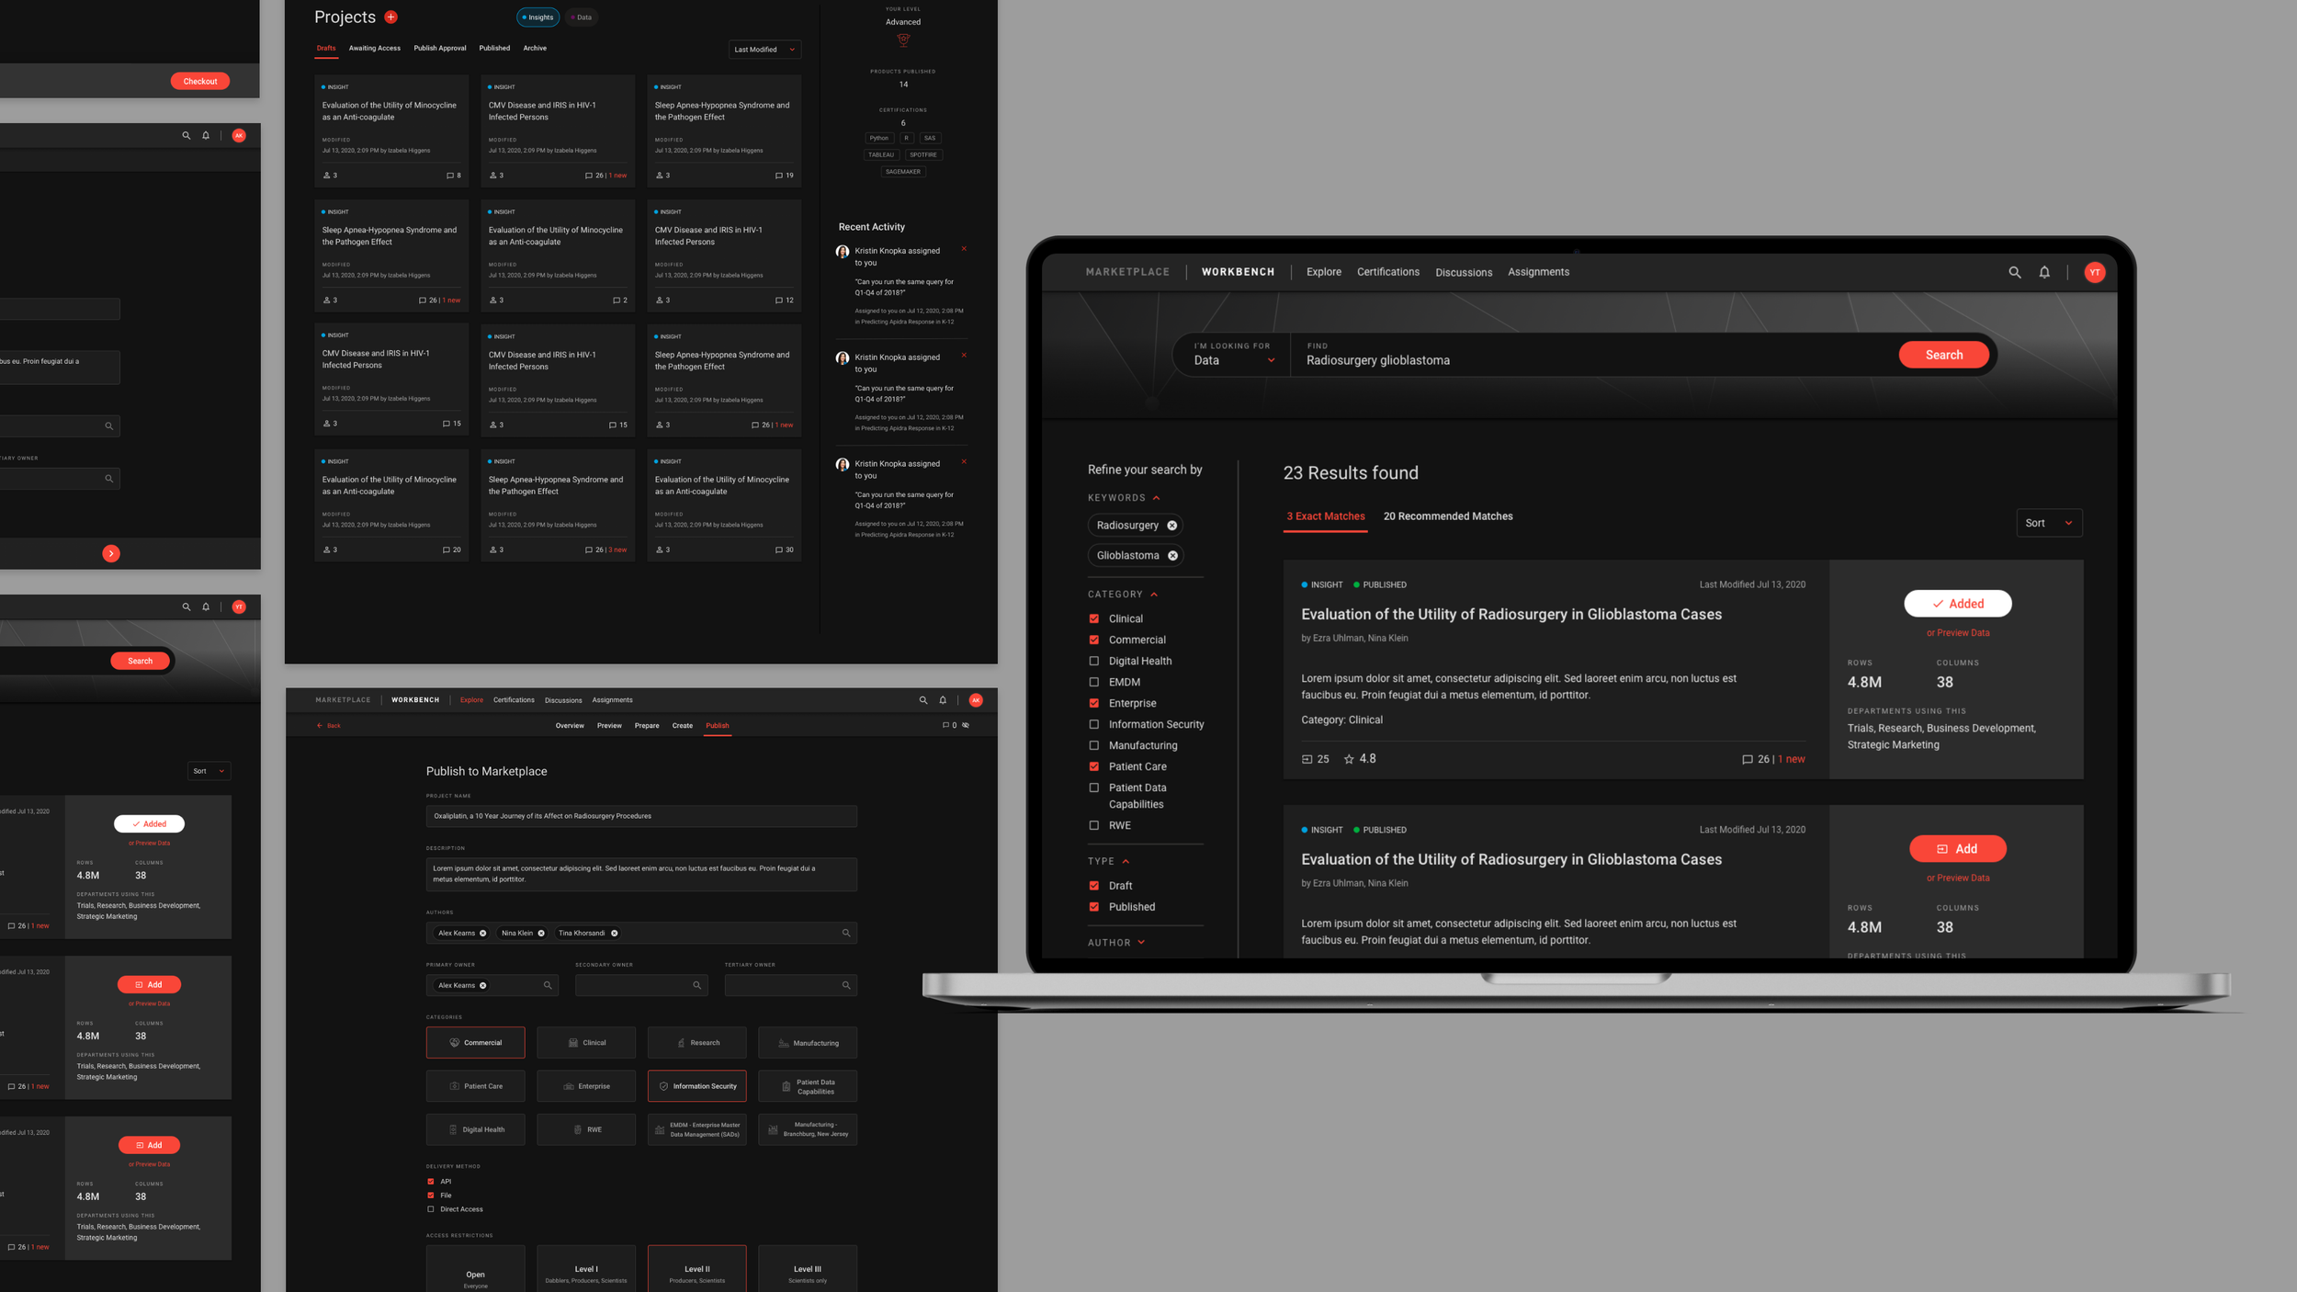Open the I'm Looking For Data dropdown
The image size is (2297, 1292).
click(1234, 355)
